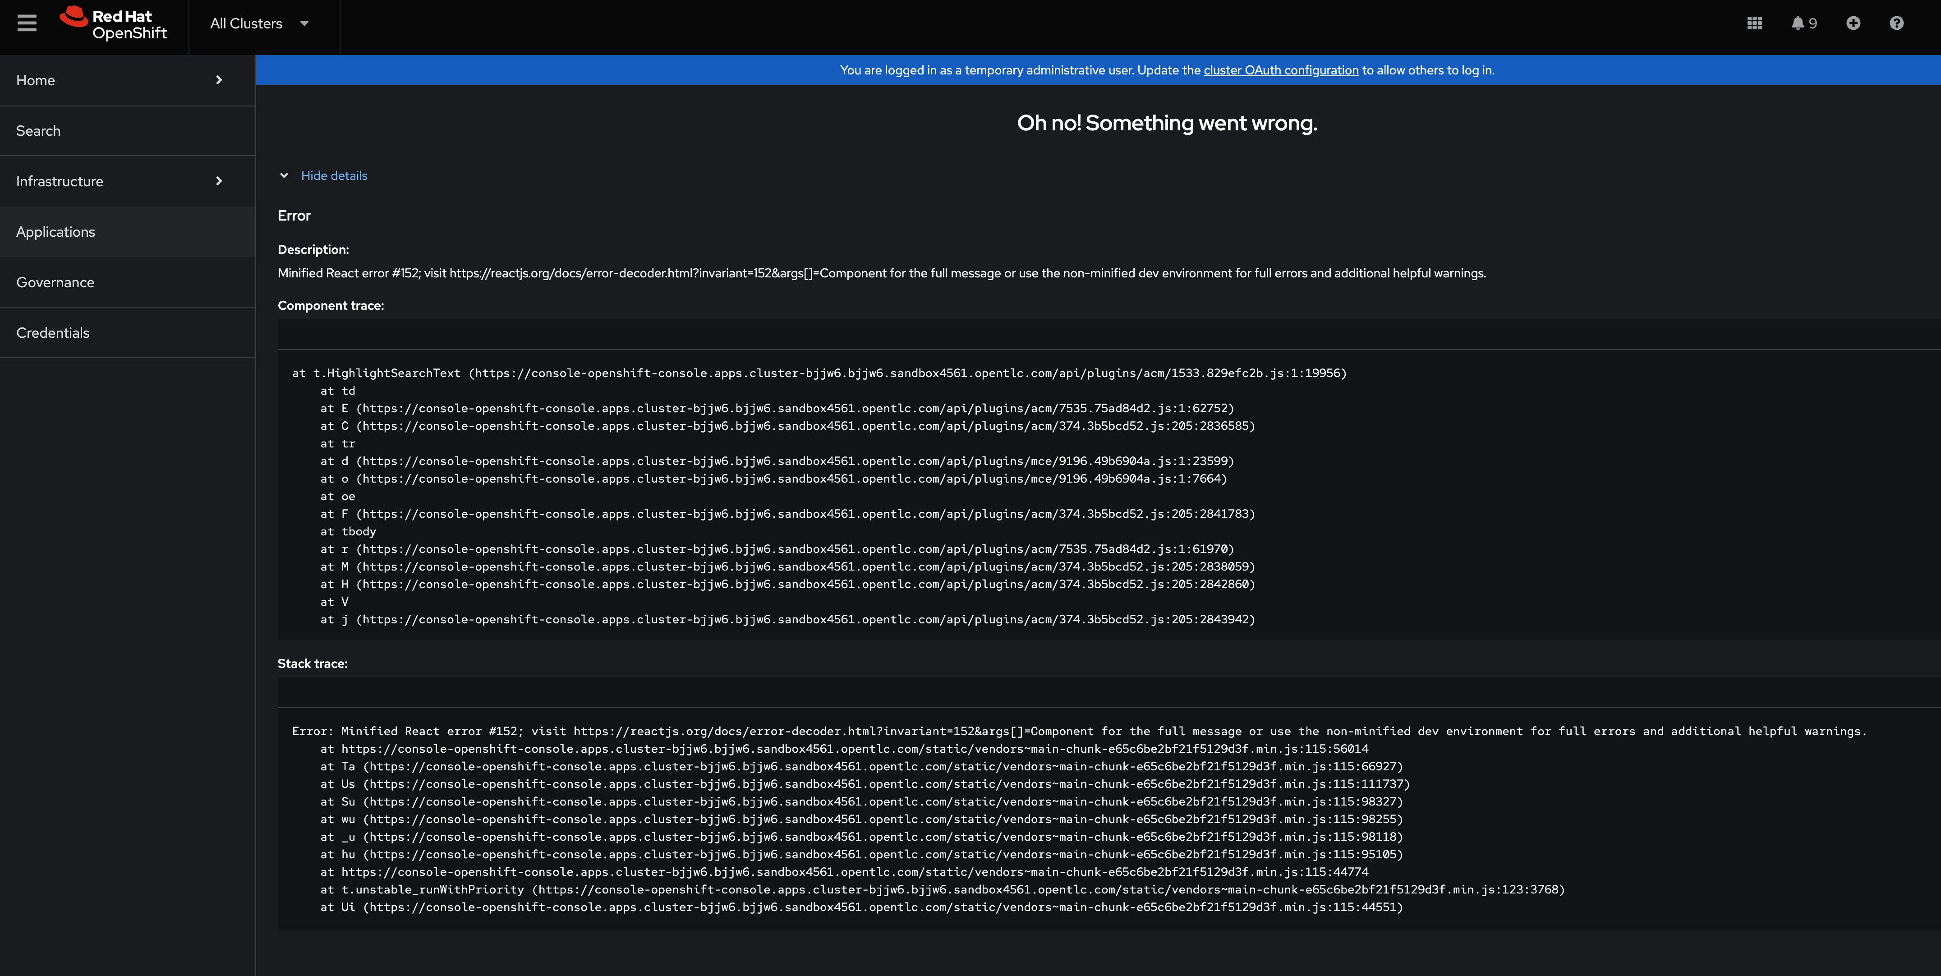Image resolution: width=1941 pixels, height=976 pixels.
Task: Open the application launcher grid icon
Action: [1754, 23]
